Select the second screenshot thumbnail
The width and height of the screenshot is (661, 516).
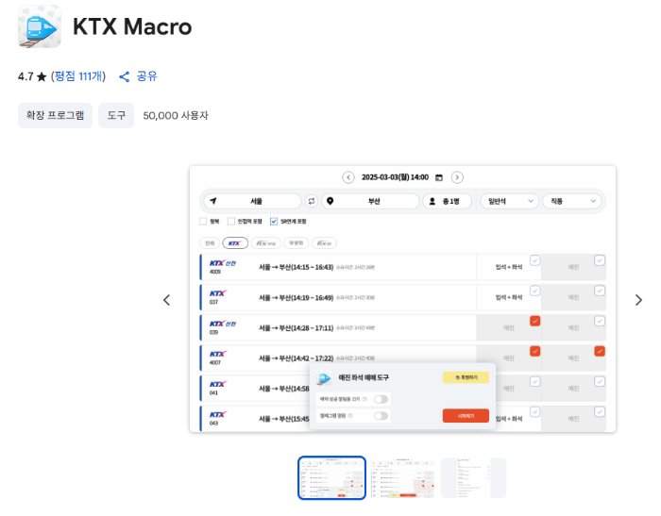coord(402,478)
